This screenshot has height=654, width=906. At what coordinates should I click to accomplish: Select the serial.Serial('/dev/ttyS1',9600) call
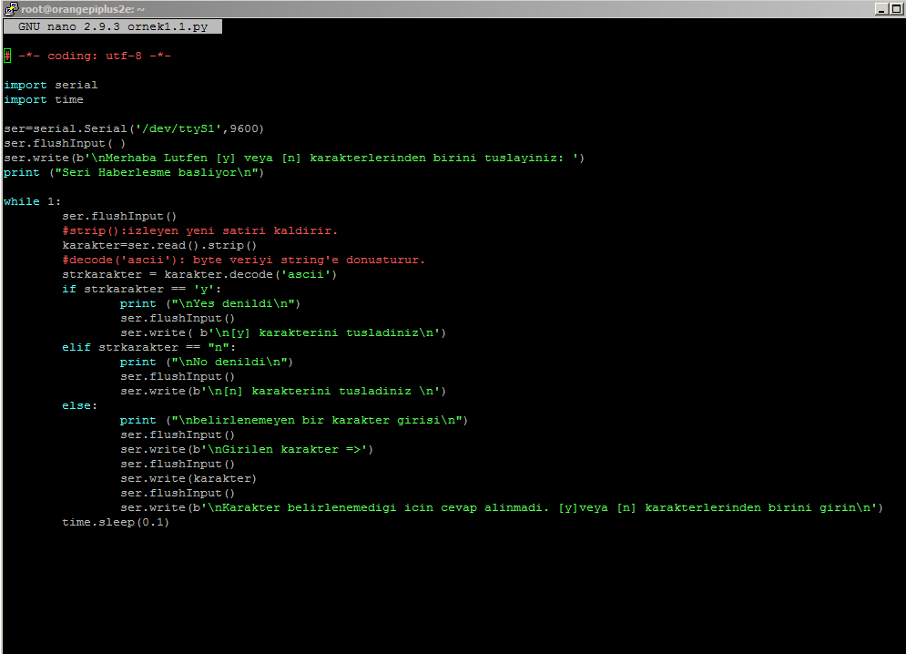132,128
